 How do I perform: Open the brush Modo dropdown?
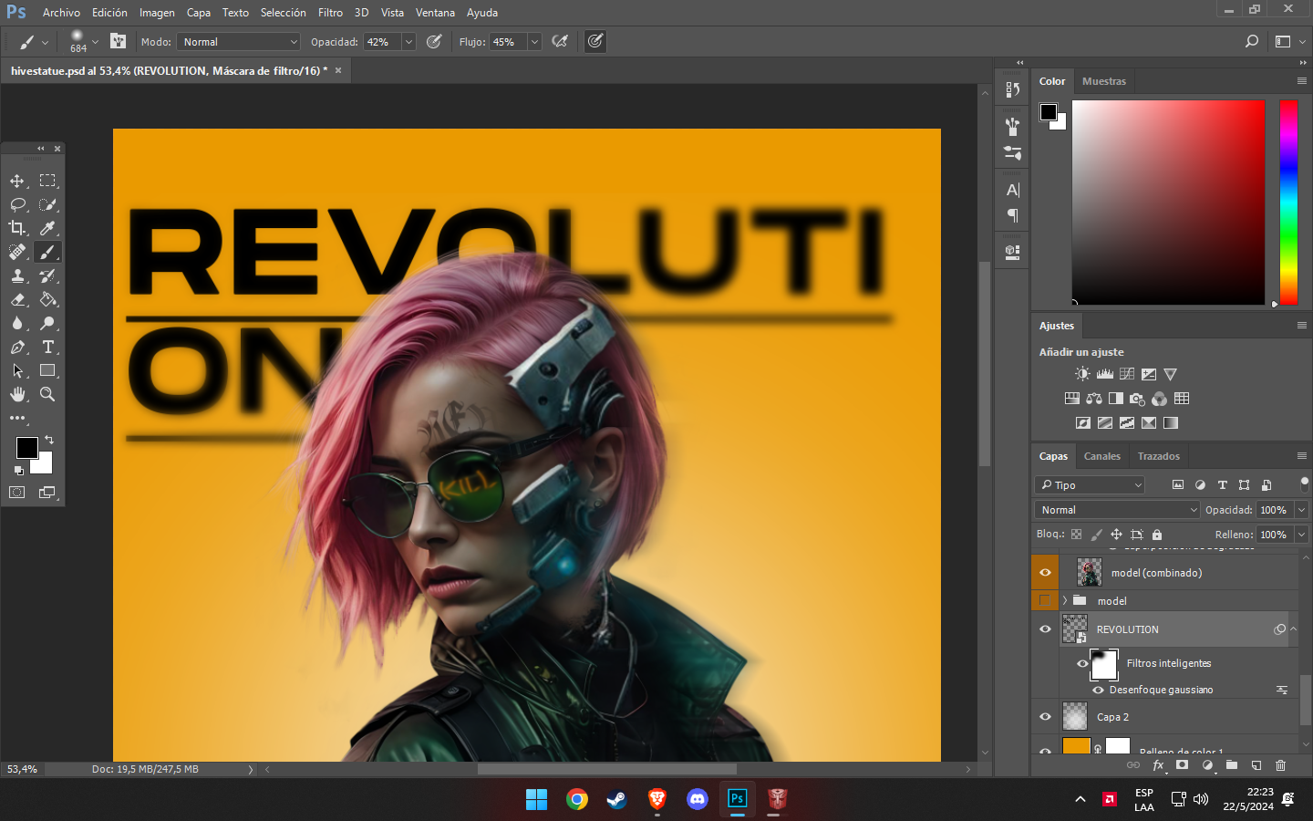click(x=239, y=42)
